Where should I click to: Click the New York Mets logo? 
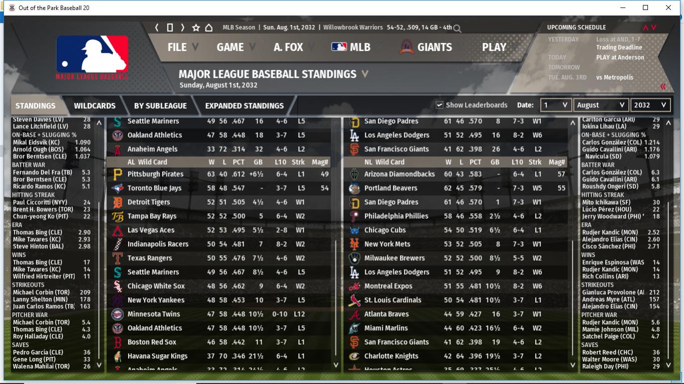pyautogui.click(x=354, y=244)
